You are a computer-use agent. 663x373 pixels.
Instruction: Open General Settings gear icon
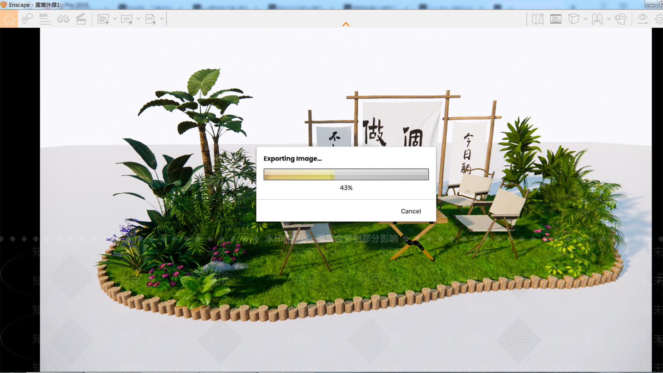point(659,19)
